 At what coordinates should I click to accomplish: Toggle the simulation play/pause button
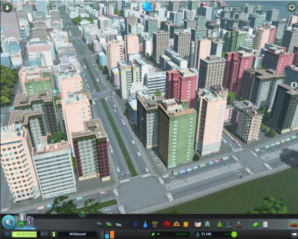(7, 235)
